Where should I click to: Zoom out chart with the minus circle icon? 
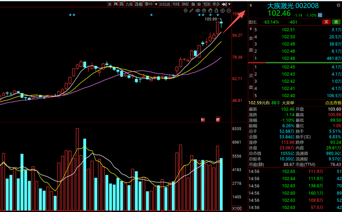point(229,11)
